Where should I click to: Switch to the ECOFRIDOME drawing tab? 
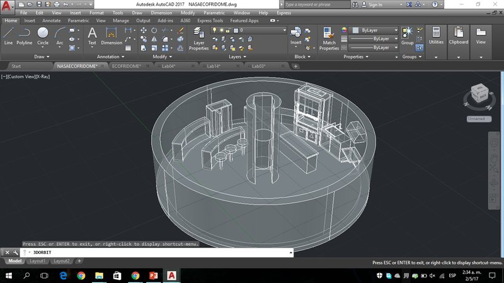126,65
